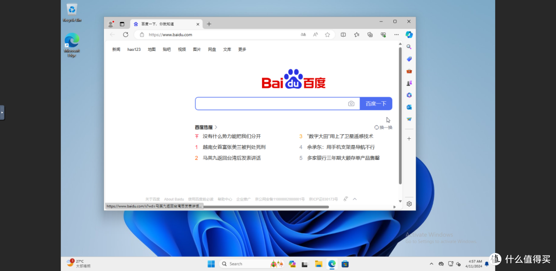
Task: Open sidebar Microsoft 365 icon
Action: (x=409, y=95)
